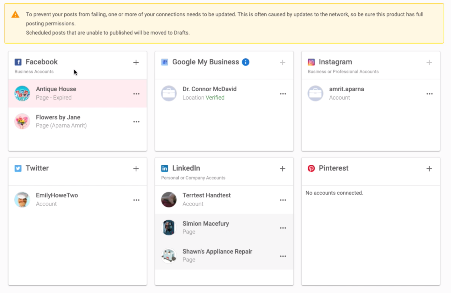Click the Simion Macefury avatar thumbnail

tap(169, 227)
